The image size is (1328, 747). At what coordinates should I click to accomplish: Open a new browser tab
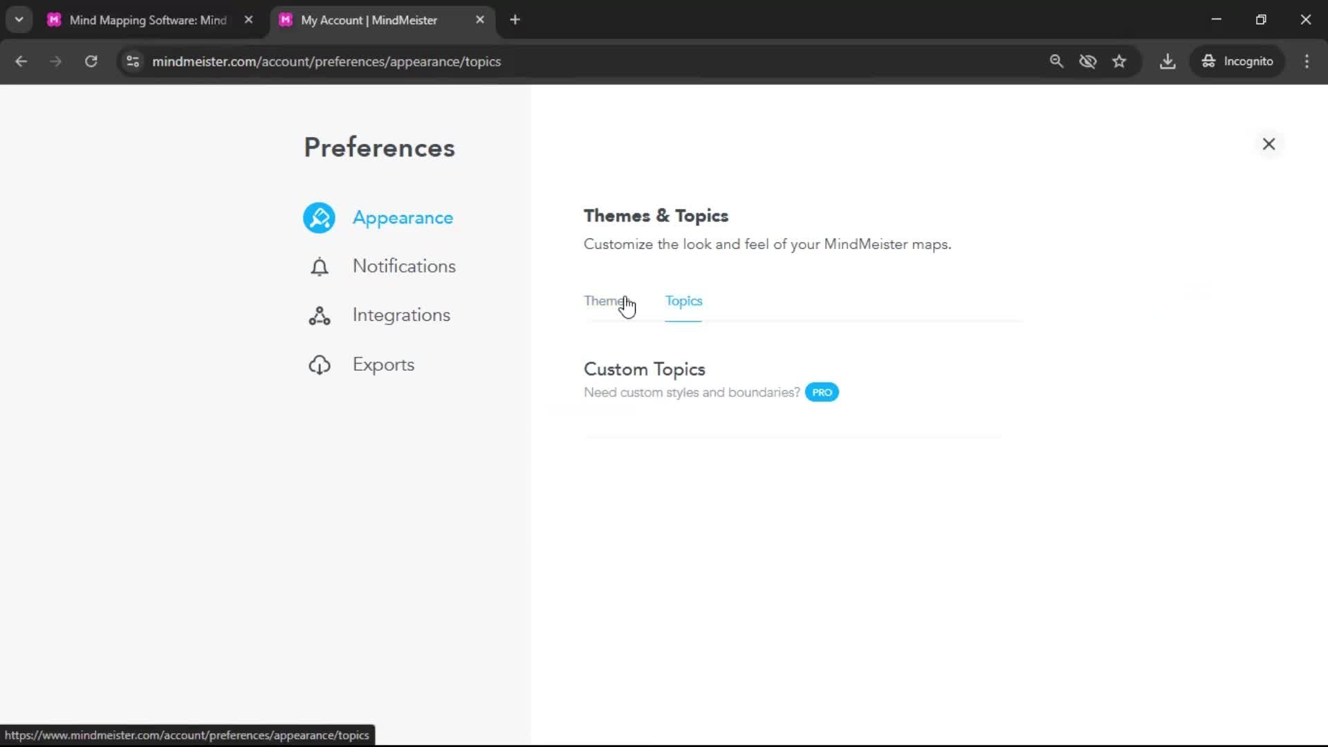[515, 20]
